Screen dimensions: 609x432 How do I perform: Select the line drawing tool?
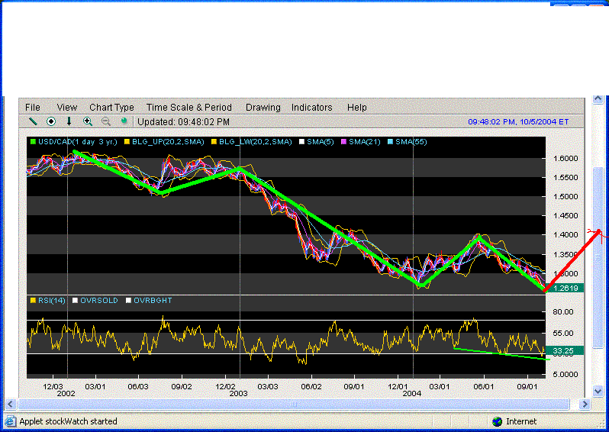(x=33, y=121)
